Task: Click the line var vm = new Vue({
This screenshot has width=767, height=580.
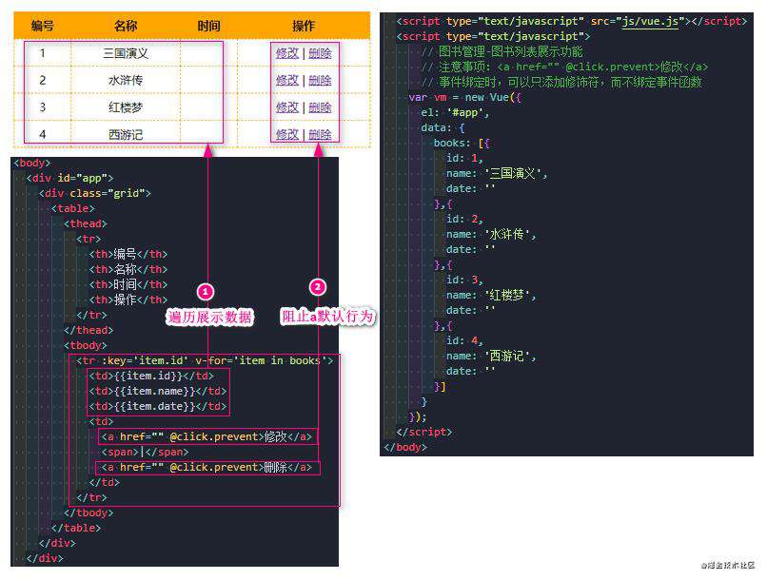Action: point(465,97)
